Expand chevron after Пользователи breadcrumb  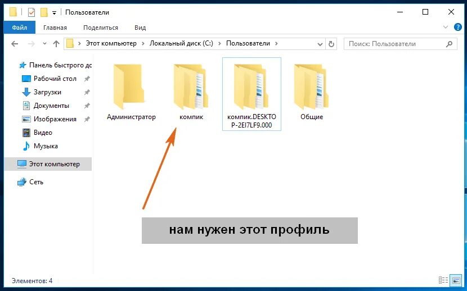tap(276, 44)
